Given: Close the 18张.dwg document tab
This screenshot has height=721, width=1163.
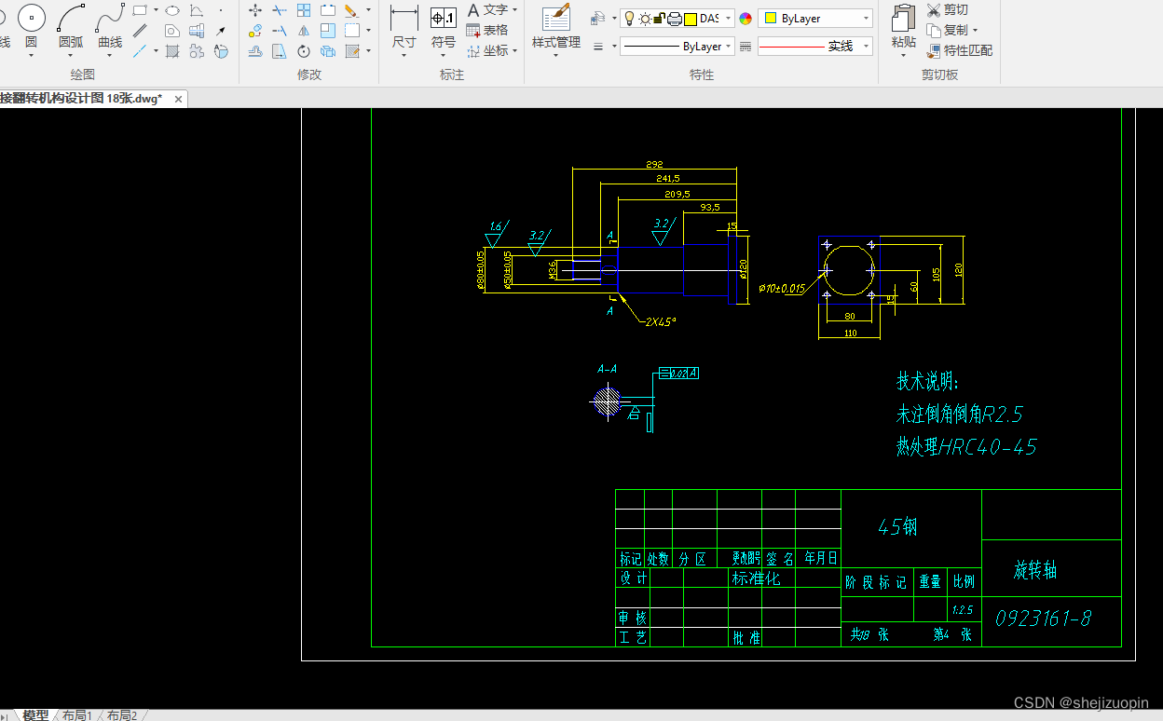Looking at the screenshot, I should pyautogui.click(x=178, y=99).
